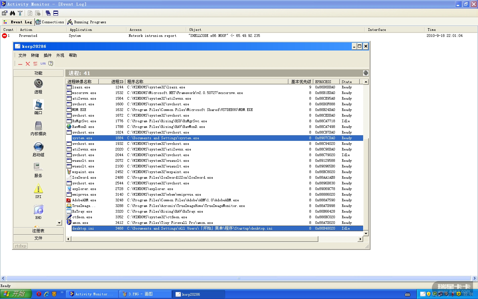Open the BHO sidebar icon
This screenshot has width=478, height=299.
click(38, 210)
